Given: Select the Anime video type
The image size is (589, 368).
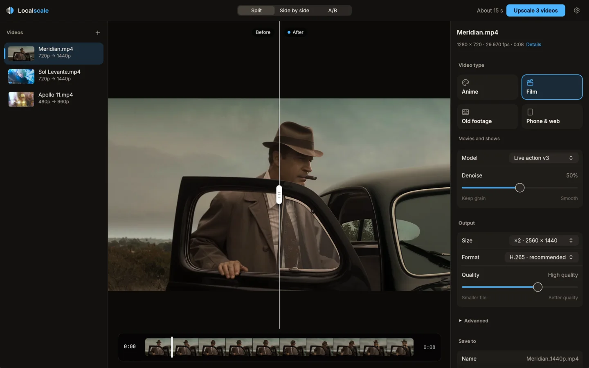Looking at the screenshot, I should [x=487, y=87].
